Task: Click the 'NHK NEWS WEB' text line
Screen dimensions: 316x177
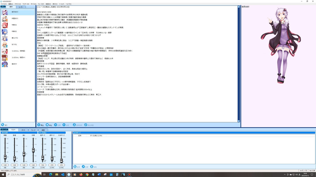Action: (x=44, y=12)
